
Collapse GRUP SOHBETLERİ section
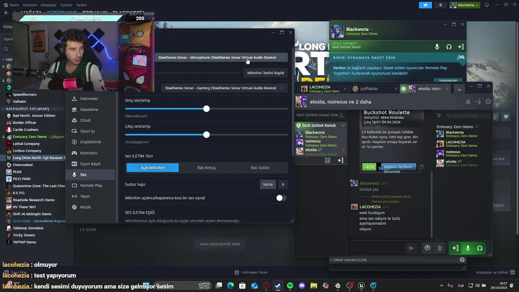[331, 260]
